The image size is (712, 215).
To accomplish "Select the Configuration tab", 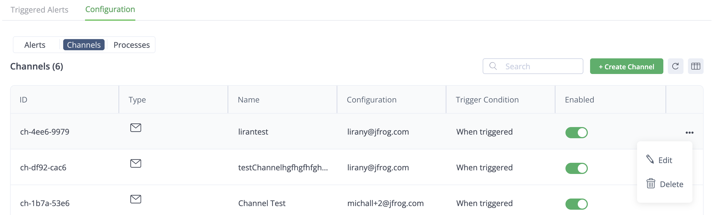I will pyautogui.click(x=110, y=9).
